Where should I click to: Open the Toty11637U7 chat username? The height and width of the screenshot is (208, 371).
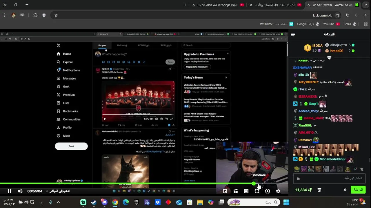(x=308, y=82)
